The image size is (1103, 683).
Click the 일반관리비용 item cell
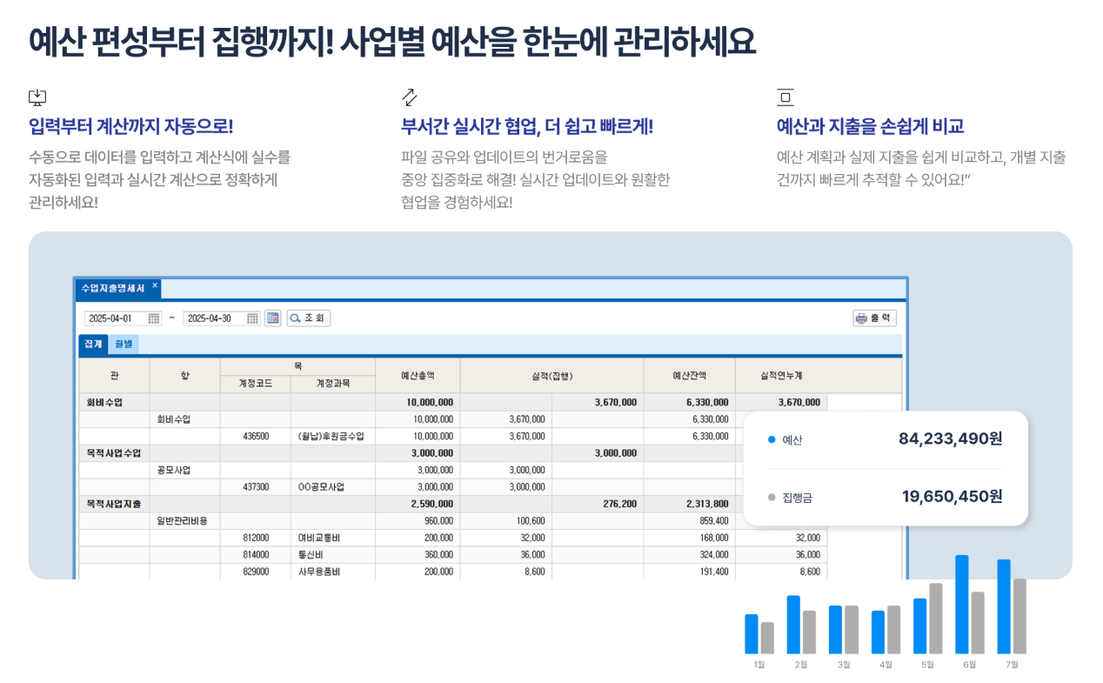coord(184,521)
